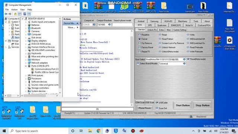Open the Menu button in Miracle window
The height and width of the screenshot is (134, 238).
coord(201,15)
